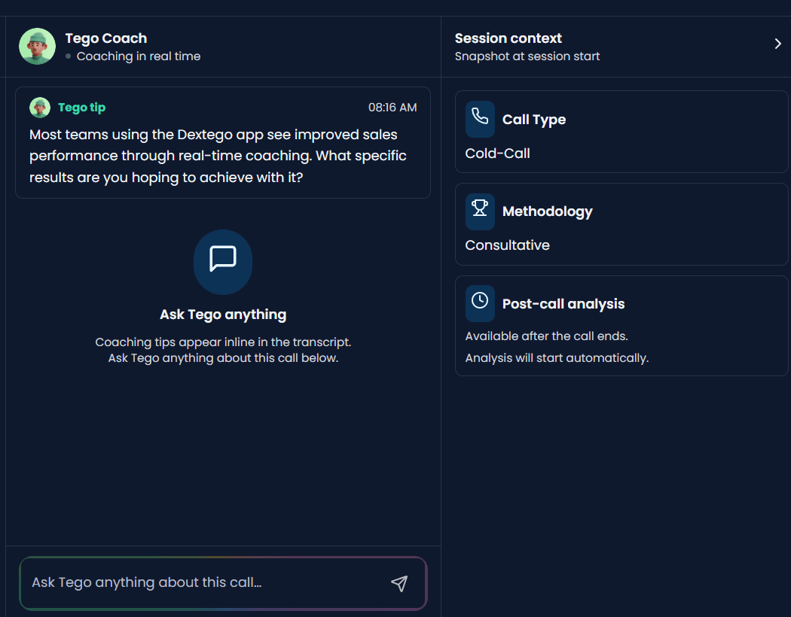Screen dimensions: 791x617
Task: Click the status dot beside Coaching in real time
Action: [x=68, y=56]
